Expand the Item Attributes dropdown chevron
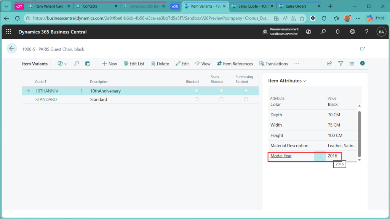Viewport: 390px width, 219px height. point(304,81)
